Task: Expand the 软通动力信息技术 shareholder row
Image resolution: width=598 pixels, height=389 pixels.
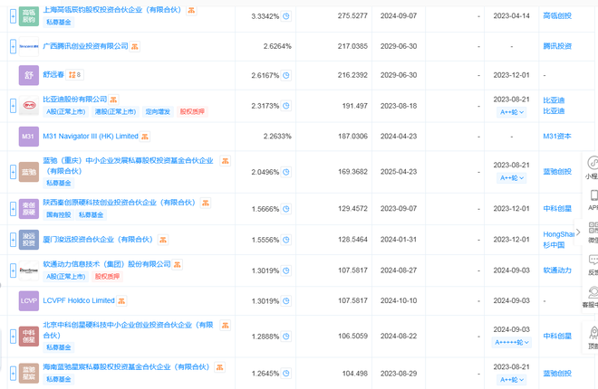Action: pyautogui.click(x=12, y=270)
